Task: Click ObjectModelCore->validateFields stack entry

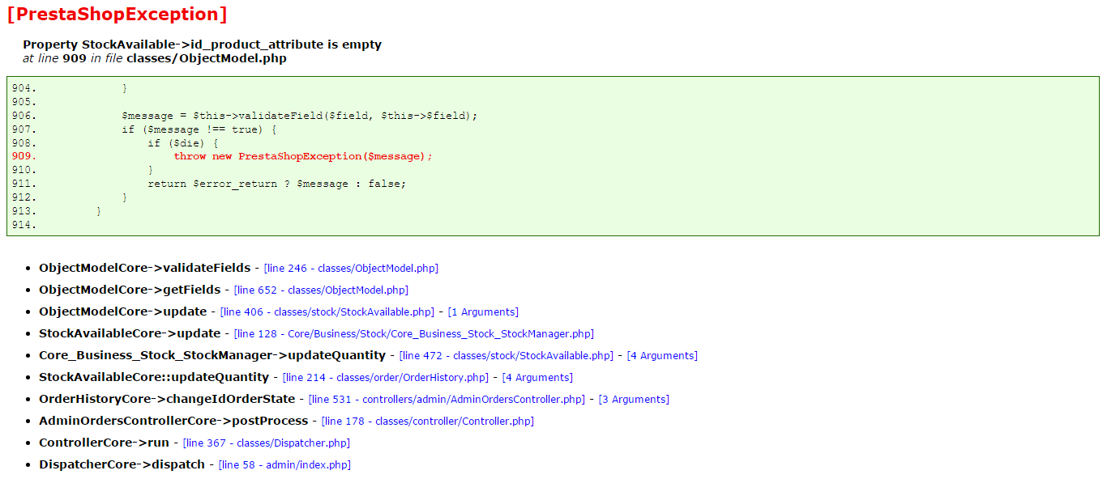Action: click(x=145, y=268)
